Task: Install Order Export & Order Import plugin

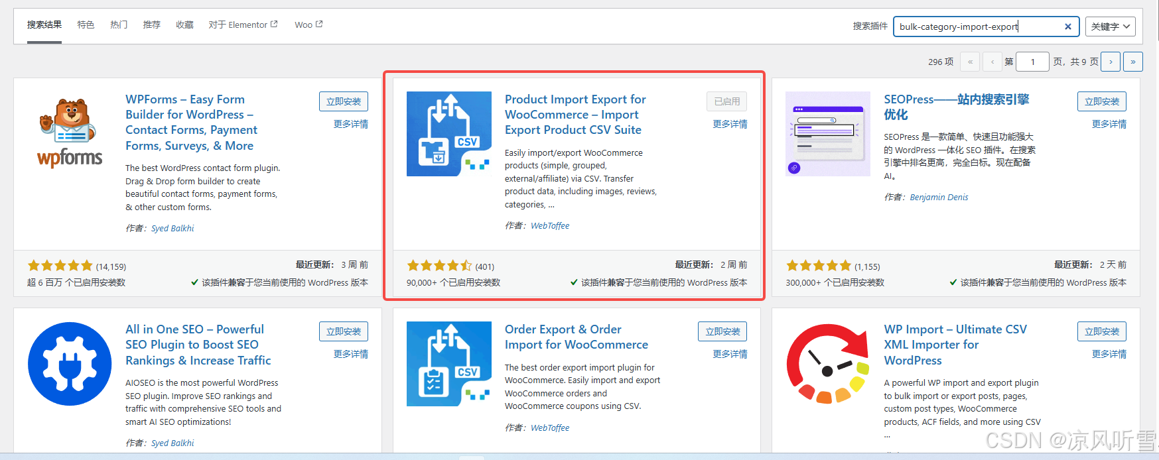Action: coord(722,331)
